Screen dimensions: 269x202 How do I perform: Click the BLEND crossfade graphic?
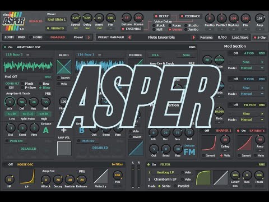pos(64,67)
